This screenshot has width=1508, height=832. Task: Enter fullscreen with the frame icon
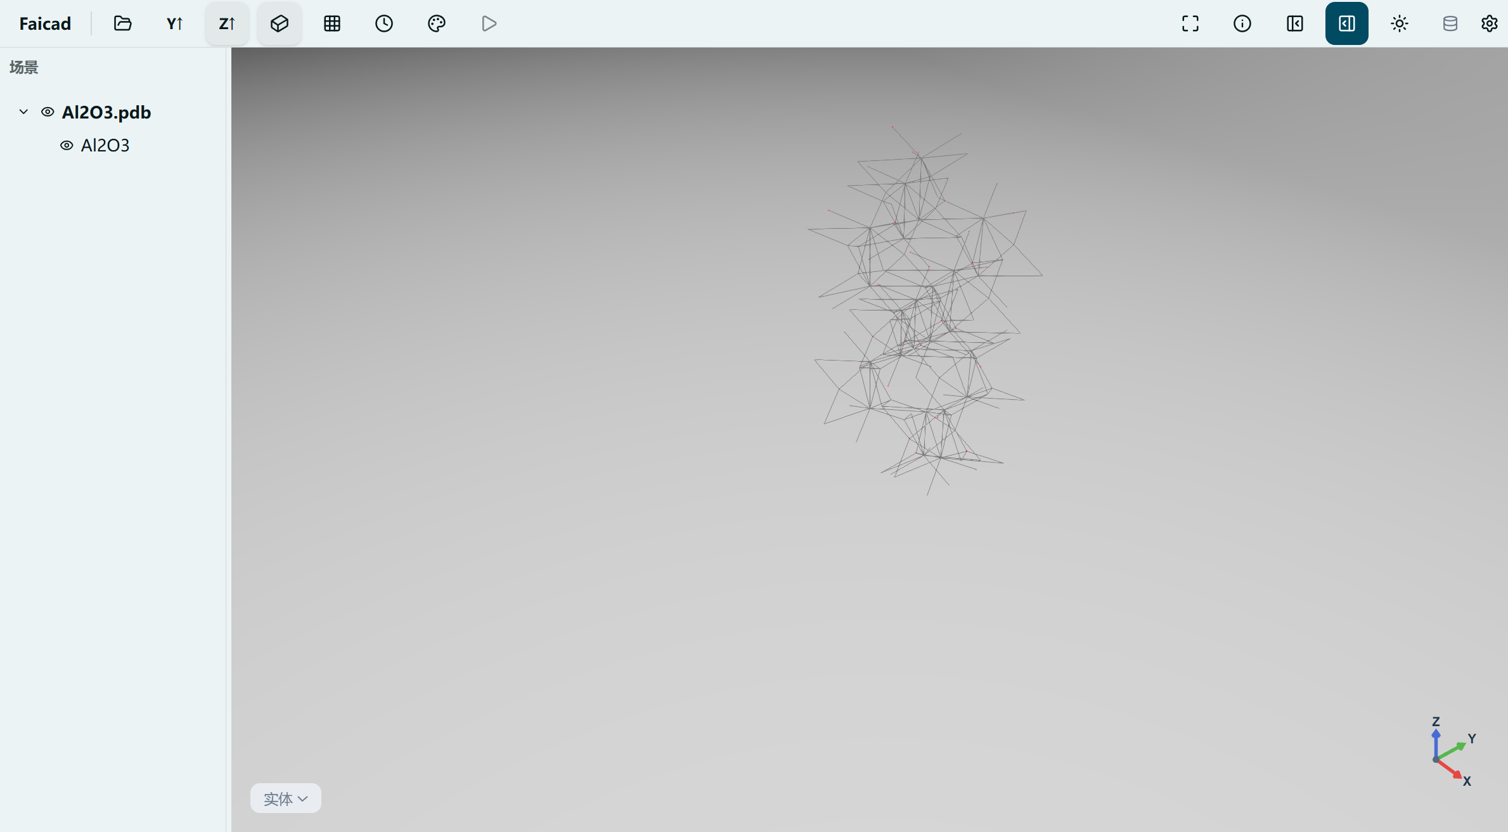coord(1190,23)
